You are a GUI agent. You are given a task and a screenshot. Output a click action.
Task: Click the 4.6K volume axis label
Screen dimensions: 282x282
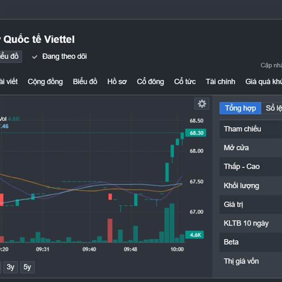pyautogui.click(x=195, y=235)
